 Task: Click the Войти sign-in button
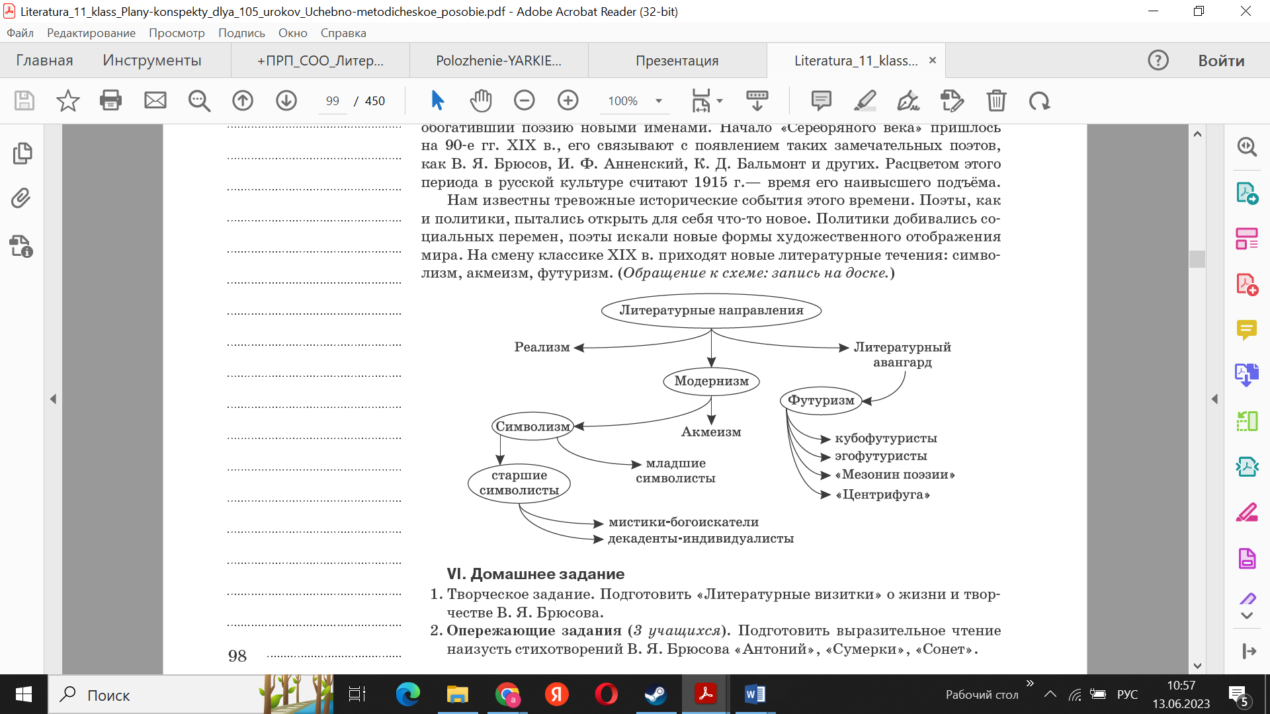[x=1221, y=61]
